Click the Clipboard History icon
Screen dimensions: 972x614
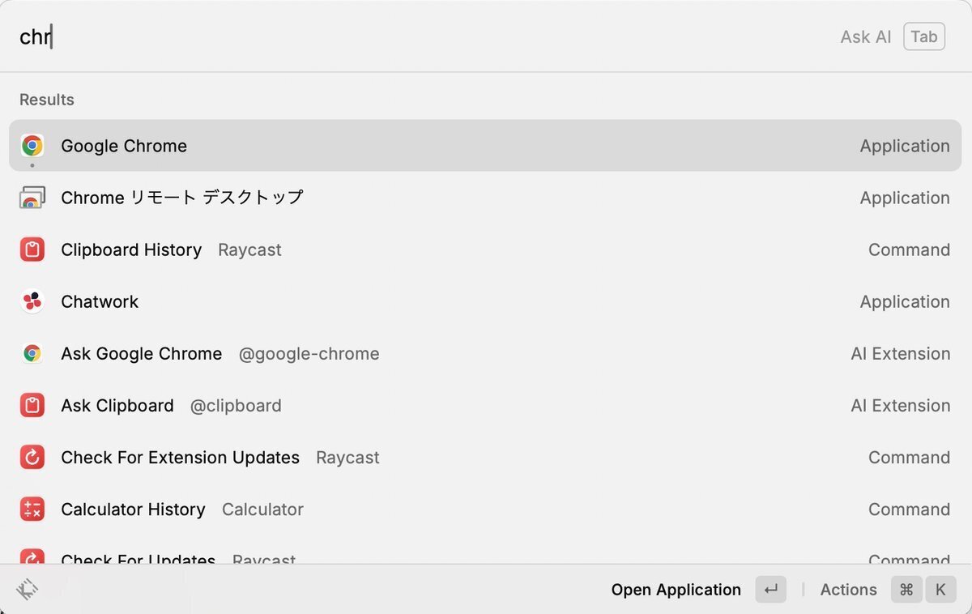(32, 249)
